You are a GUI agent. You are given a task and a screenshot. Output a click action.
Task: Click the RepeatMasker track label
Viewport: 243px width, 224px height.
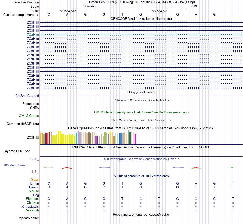[x=28, y=218]
